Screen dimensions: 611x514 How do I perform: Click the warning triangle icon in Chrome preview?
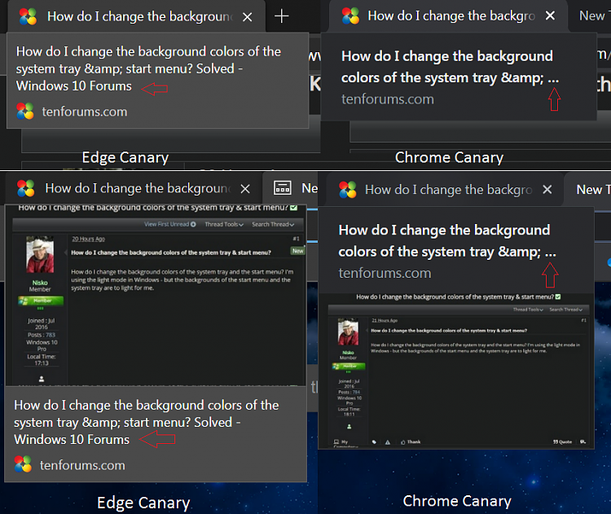[x=388, y=442]
